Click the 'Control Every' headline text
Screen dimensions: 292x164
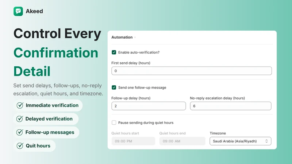57,34
